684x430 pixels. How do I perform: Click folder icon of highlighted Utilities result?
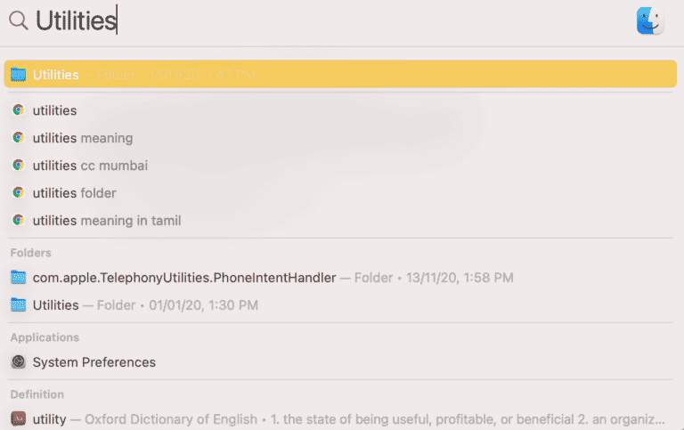click(x=19, y=75)
